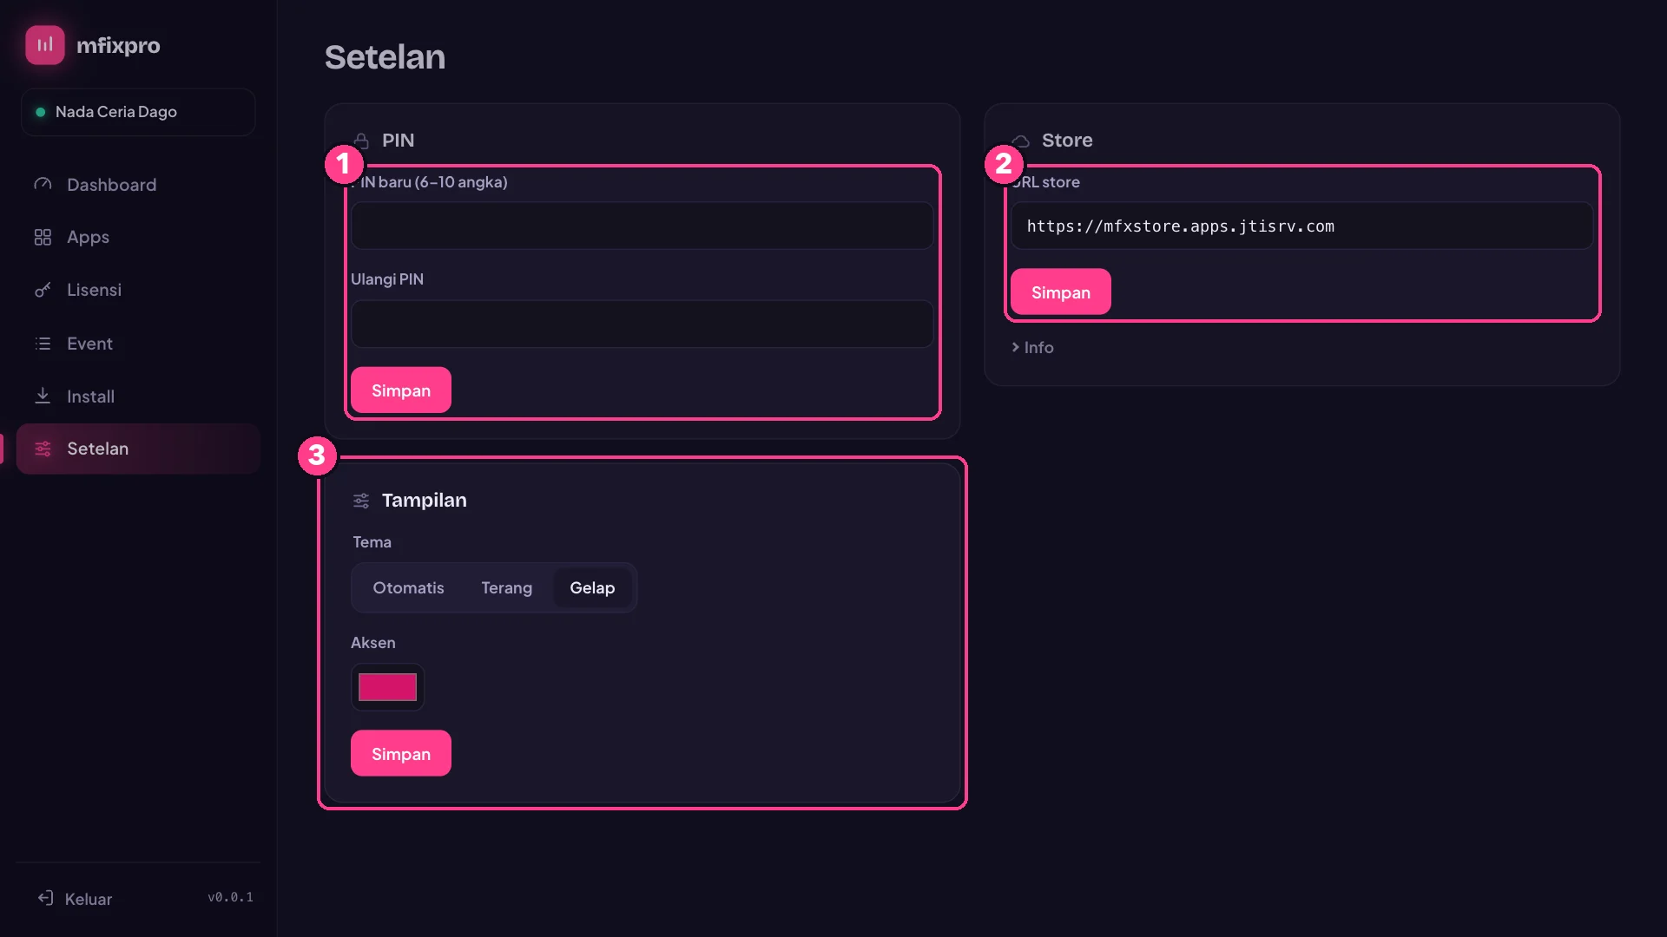Image resolution: width=1667 pixels, height=937 pixels.
Task: Select the Otomatis theme option
Action: (x=408, y=587)
